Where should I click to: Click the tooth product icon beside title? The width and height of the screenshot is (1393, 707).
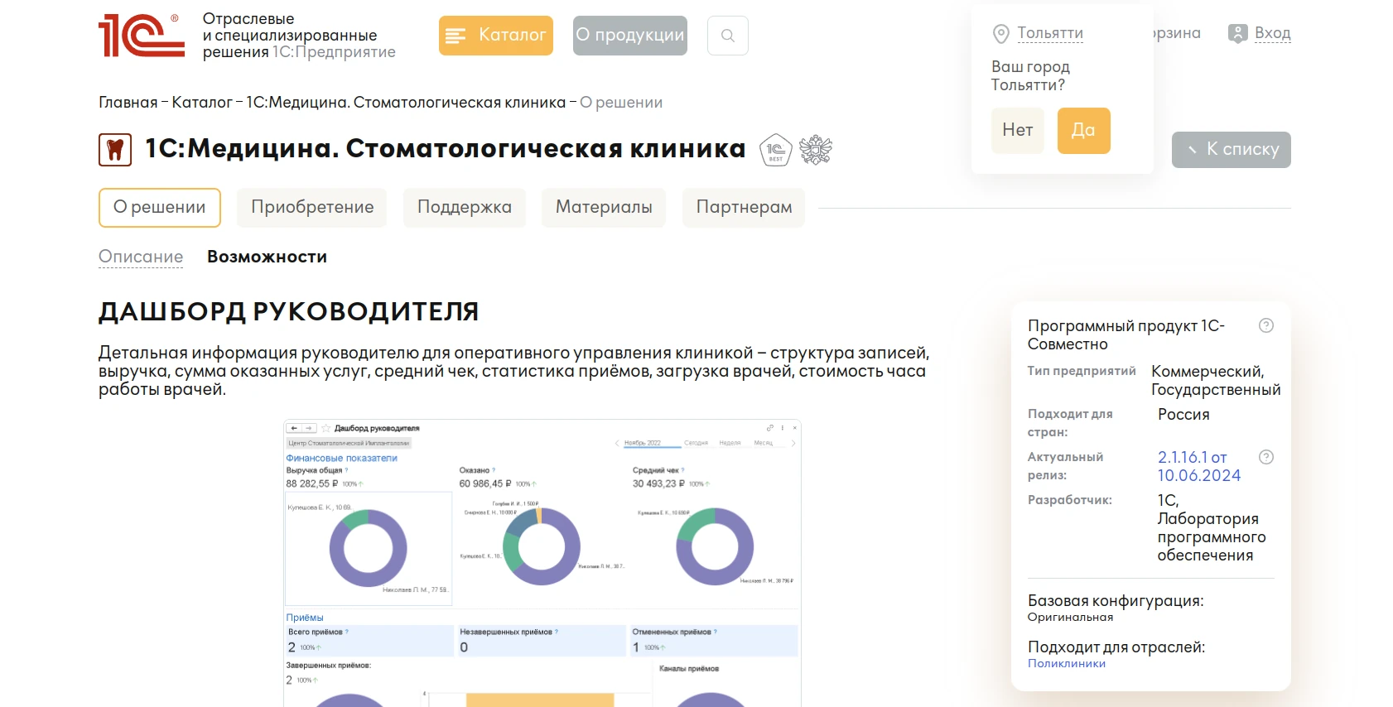115,150
